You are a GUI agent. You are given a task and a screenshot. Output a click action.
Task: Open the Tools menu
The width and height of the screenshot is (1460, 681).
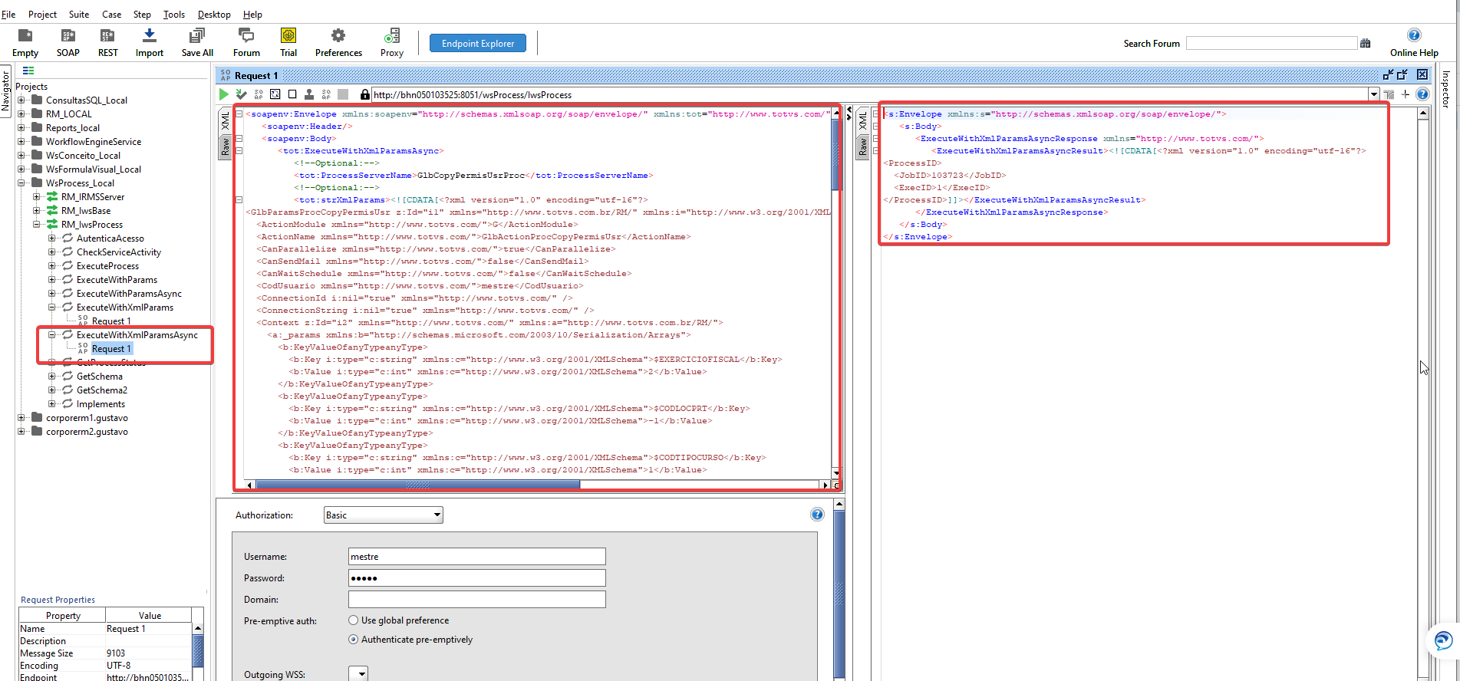pos(174,14)
